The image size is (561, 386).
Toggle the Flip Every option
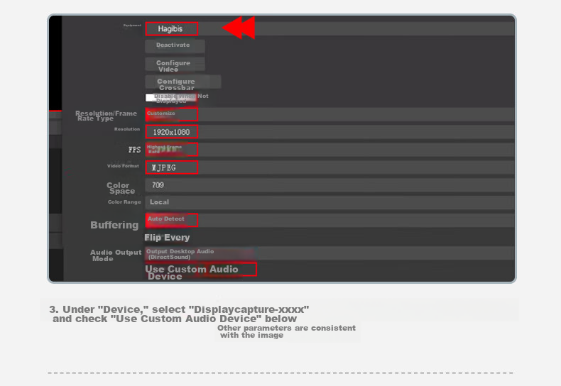point(167,237)
